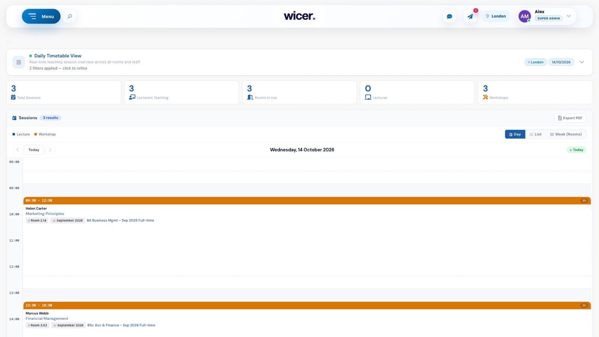This screenshot has width=599, height=337.
Task: Open the Menu button
Action: (41, 16)
